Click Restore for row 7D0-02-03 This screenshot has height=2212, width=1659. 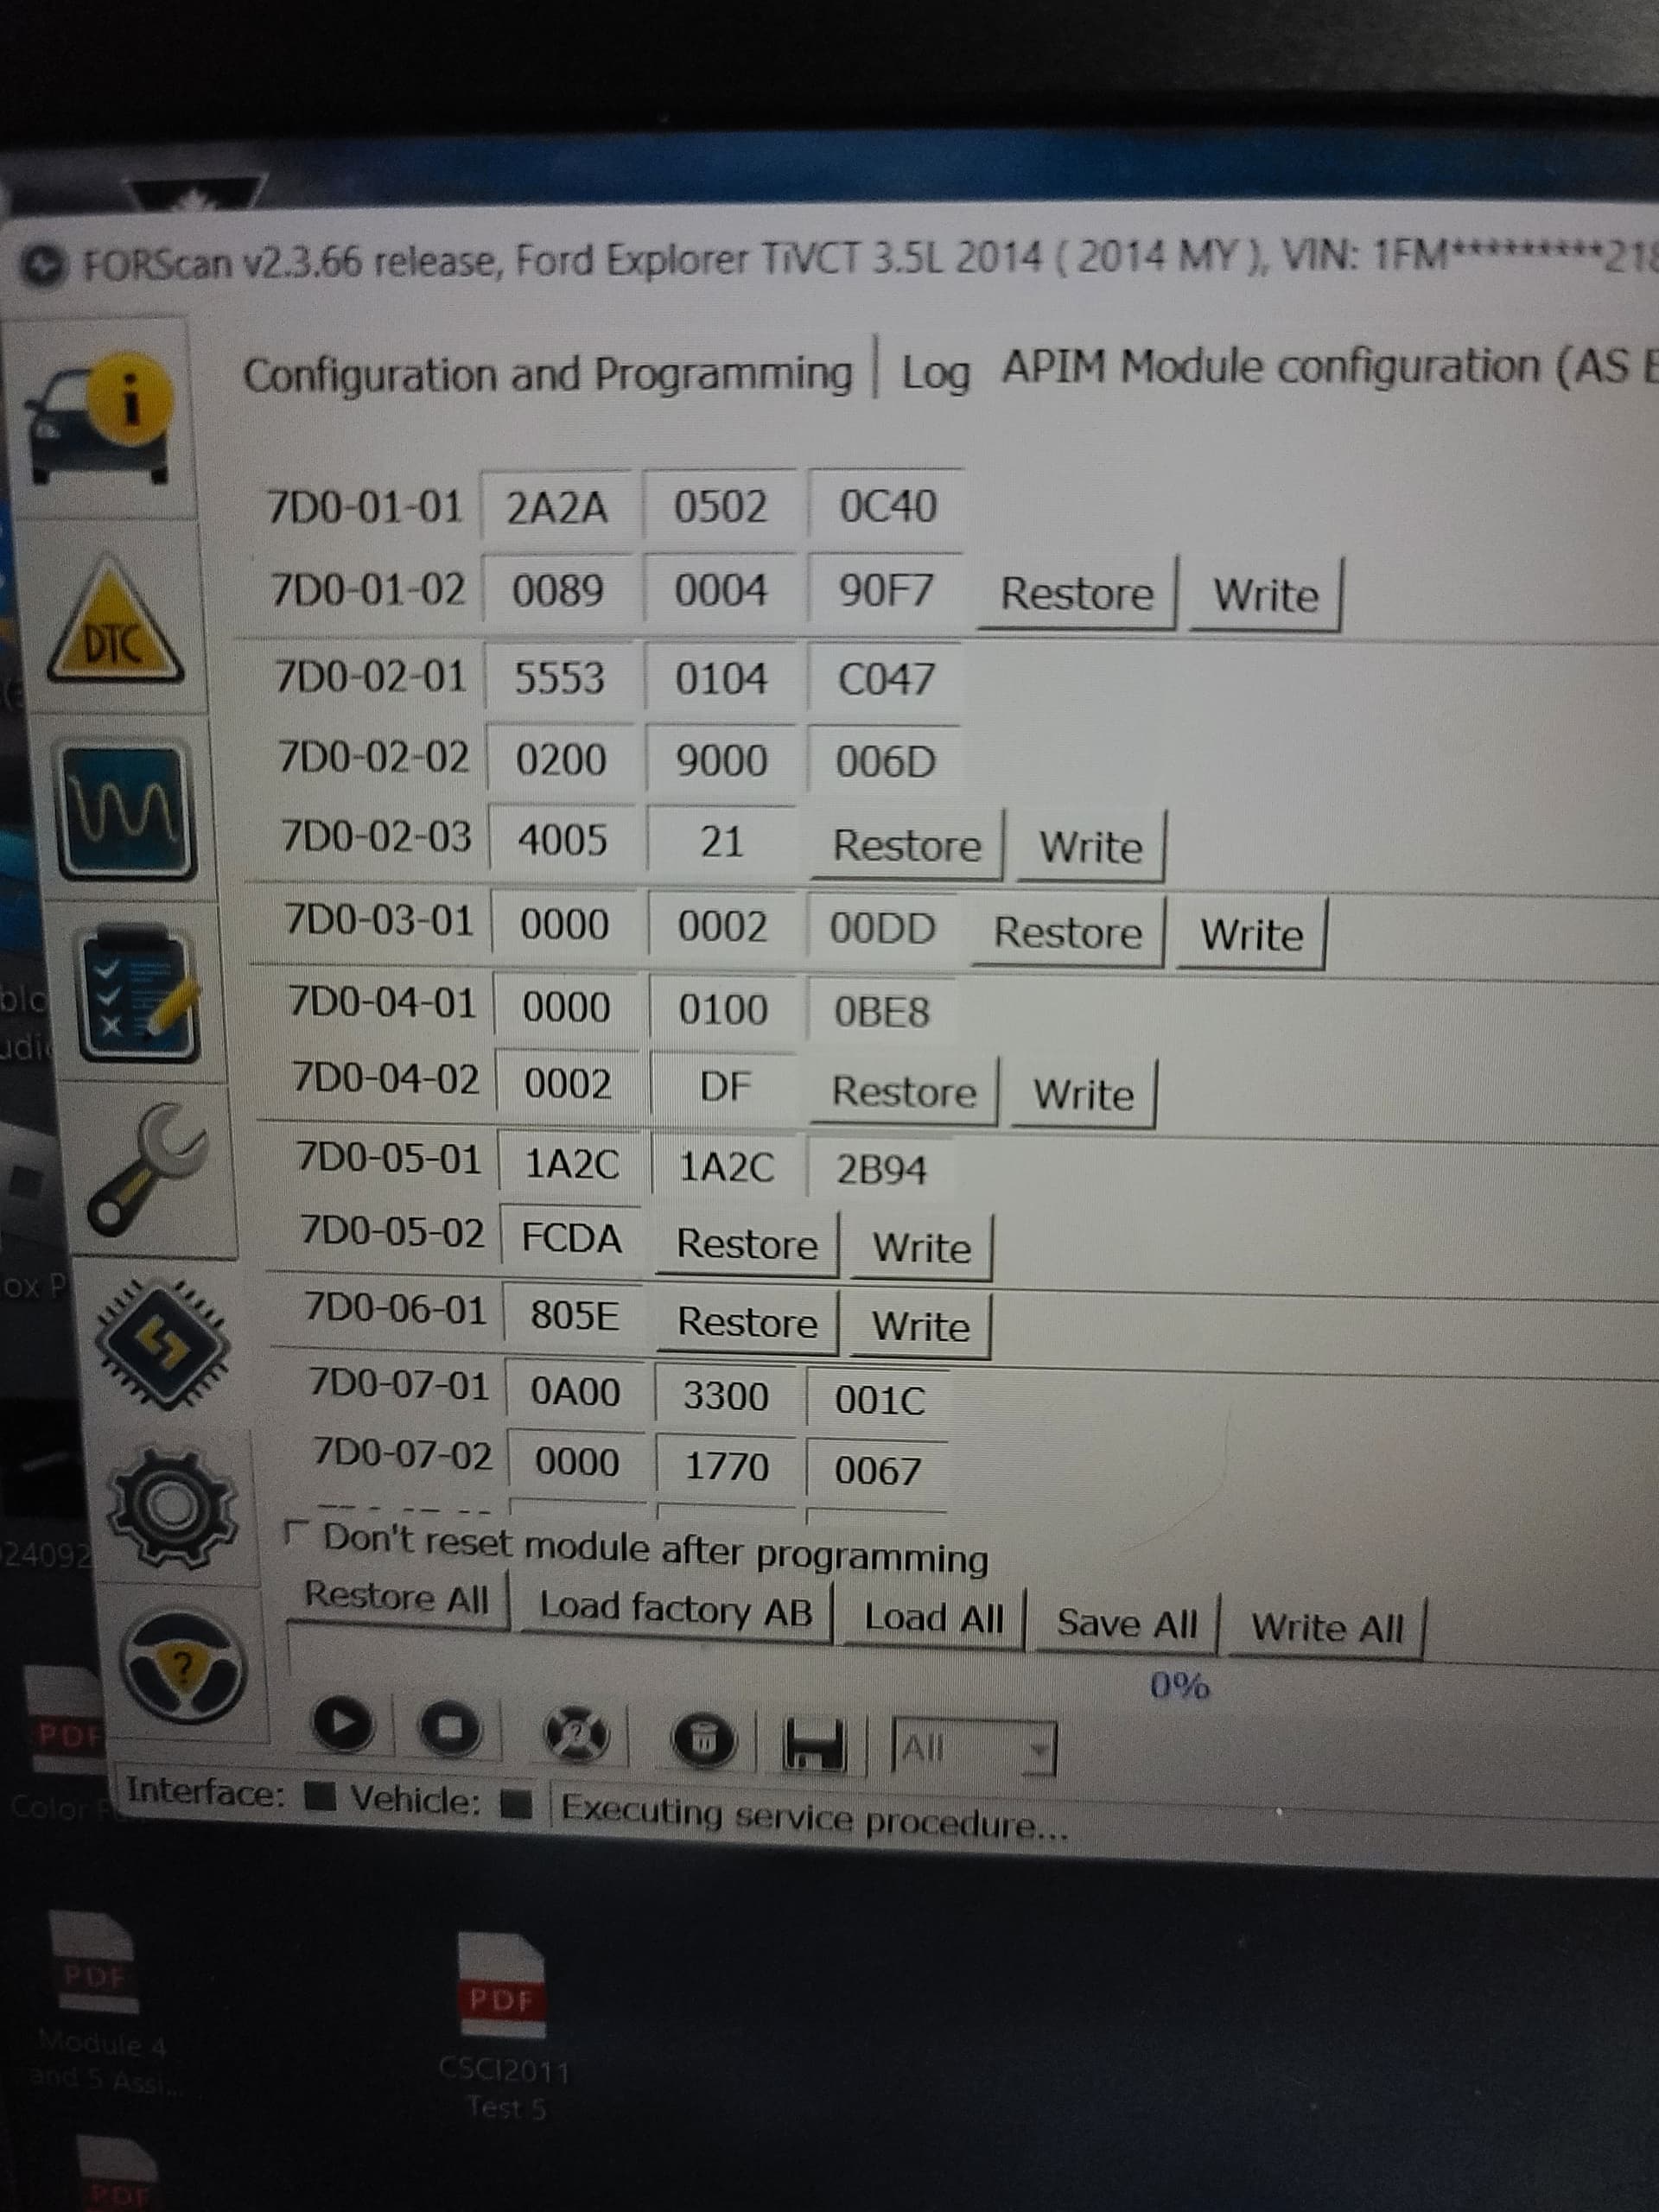pos(907,846)
